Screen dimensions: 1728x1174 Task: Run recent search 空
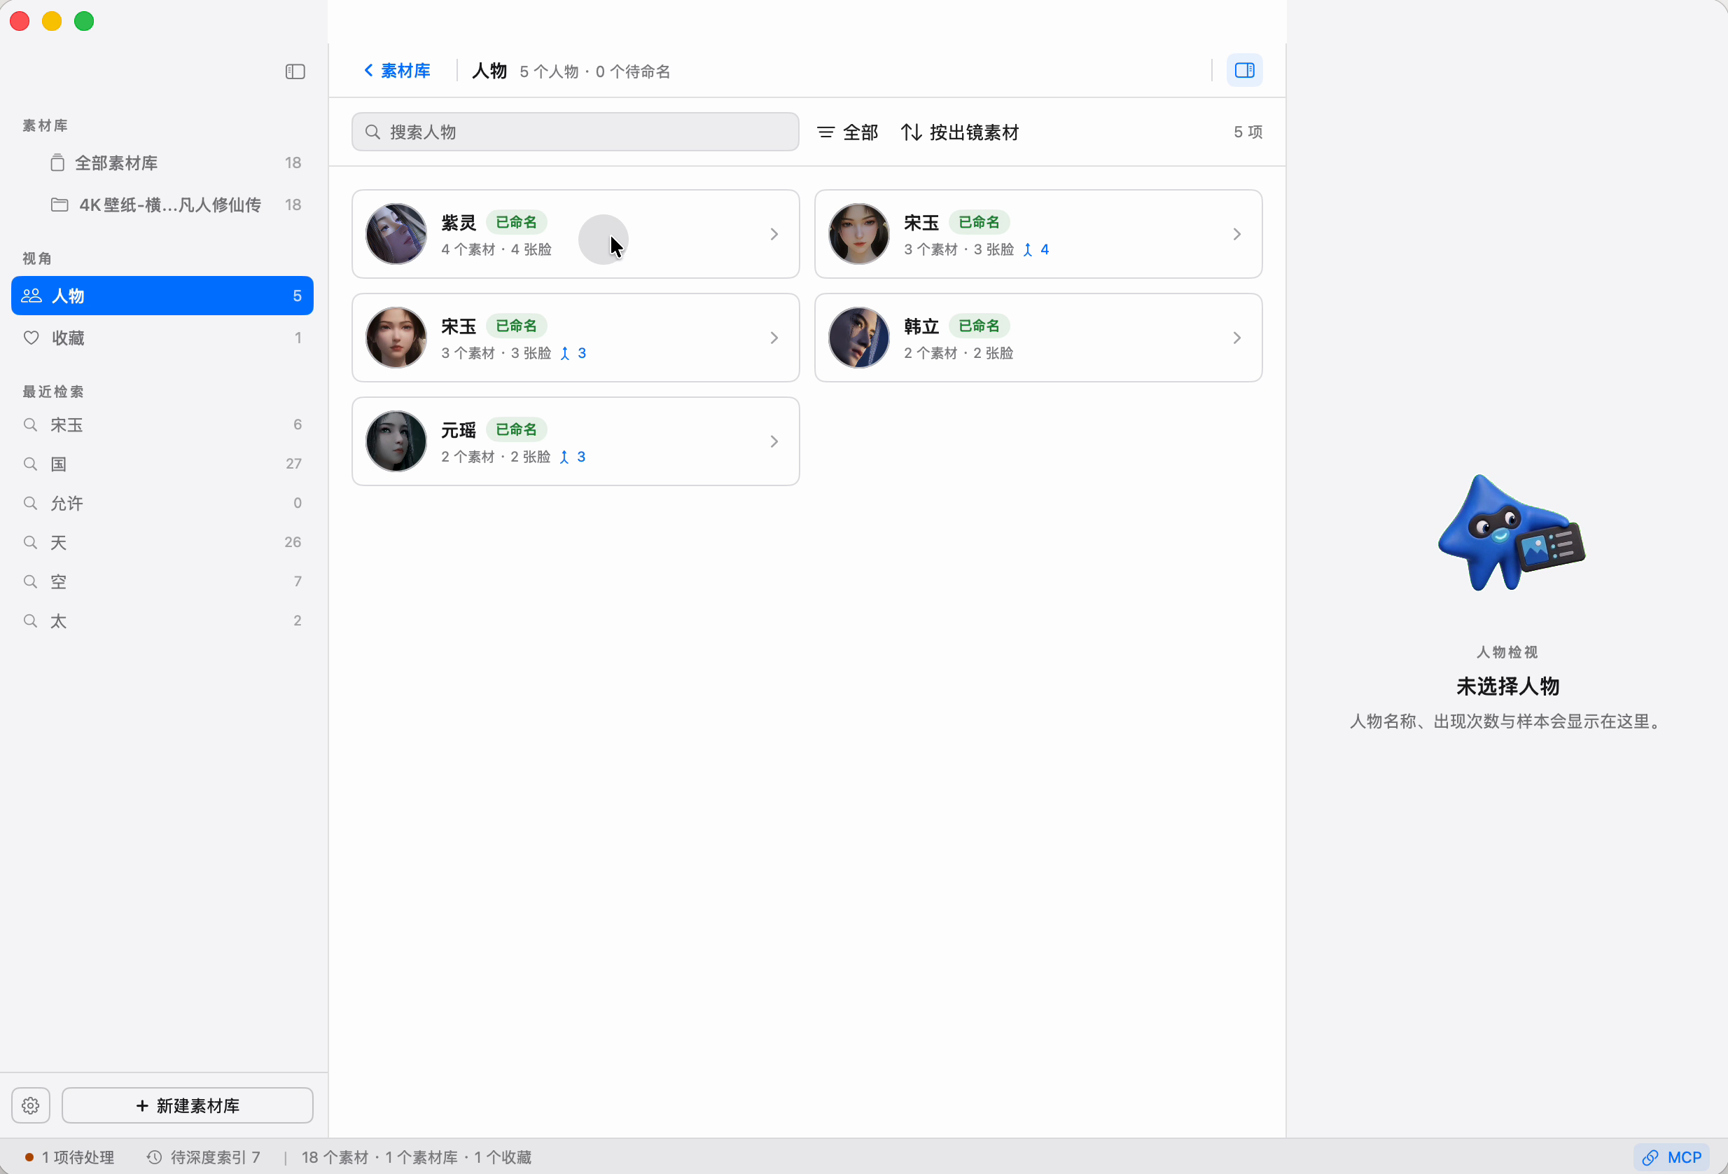162,582
